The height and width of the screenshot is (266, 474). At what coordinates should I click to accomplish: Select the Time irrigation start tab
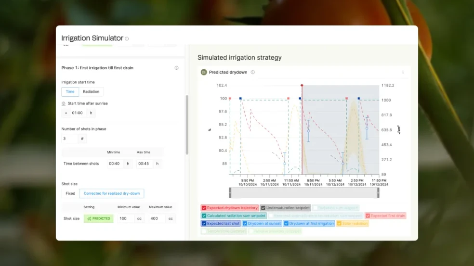click(70, 91)
